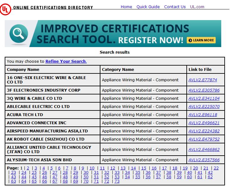The width and height of the screenshot is (230, 187).
Task: Go to results page 2
Action: pyautogui.click(x=28, y=168)
